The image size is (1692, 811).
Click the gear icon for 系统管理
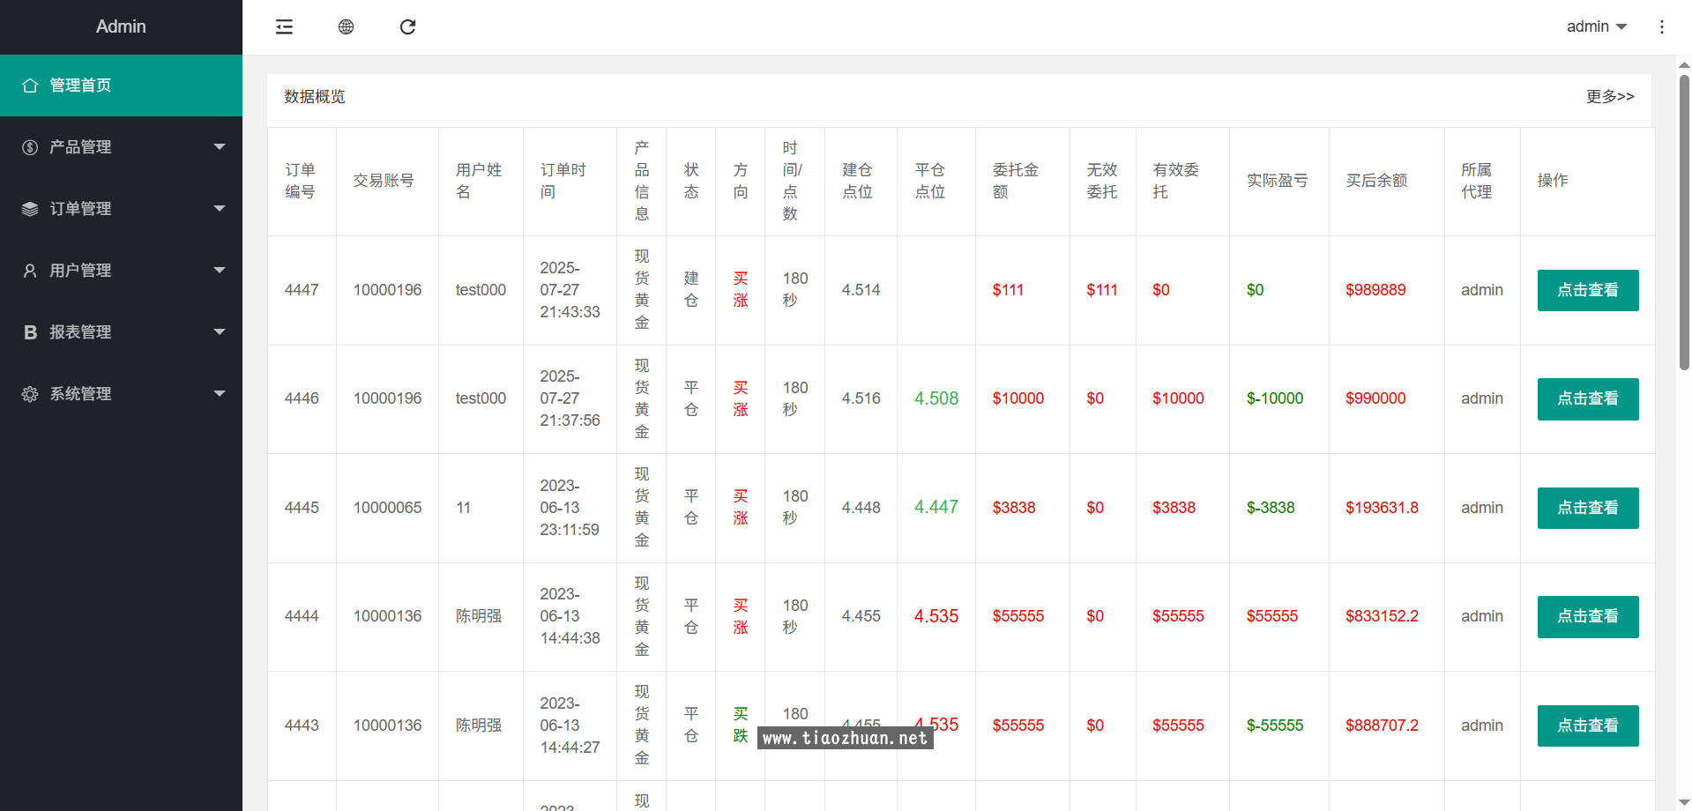click(x=30, y=394)
